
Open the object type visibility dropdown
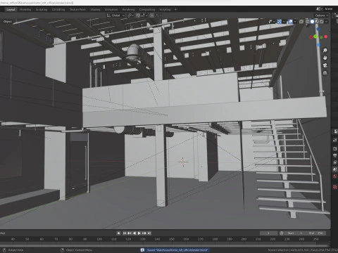[272, 22]
